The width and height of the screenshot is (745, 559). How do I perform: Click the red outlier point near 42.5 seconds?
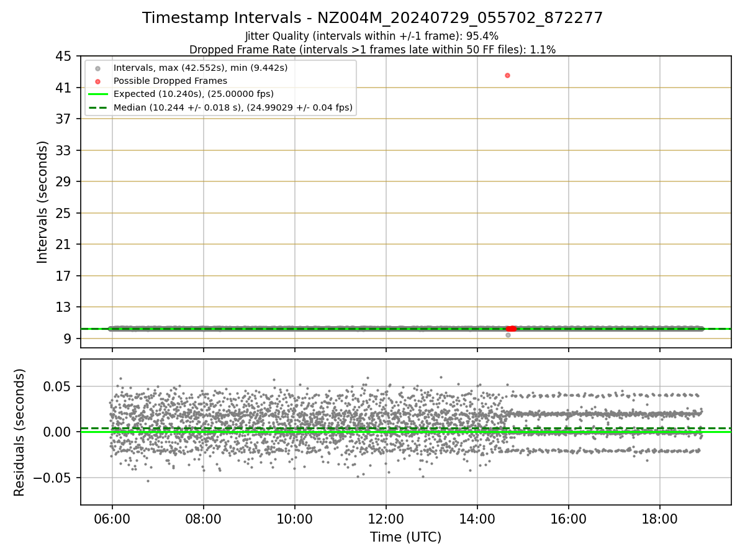point(507,75)
